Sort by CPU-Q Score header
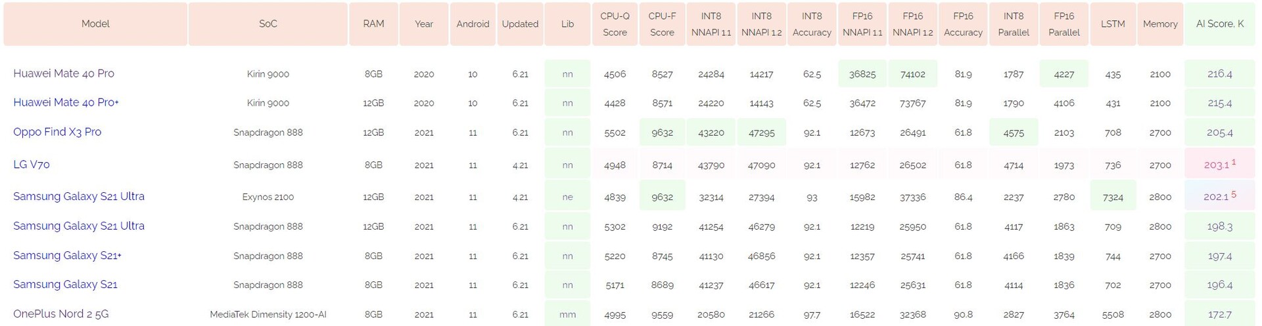 [615, 24]
